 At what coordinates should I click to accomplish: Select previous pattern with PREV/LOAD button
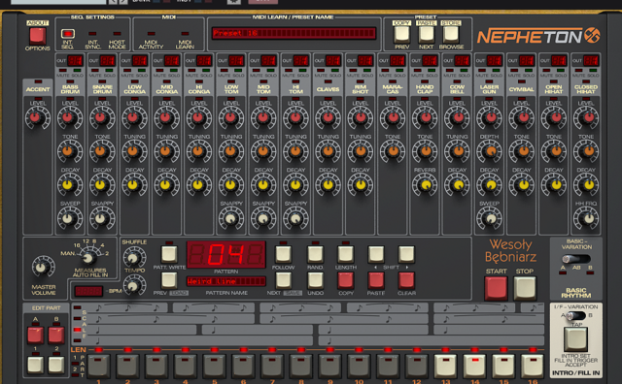point(169,280)
